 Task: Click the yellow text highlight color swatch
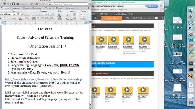26,18
